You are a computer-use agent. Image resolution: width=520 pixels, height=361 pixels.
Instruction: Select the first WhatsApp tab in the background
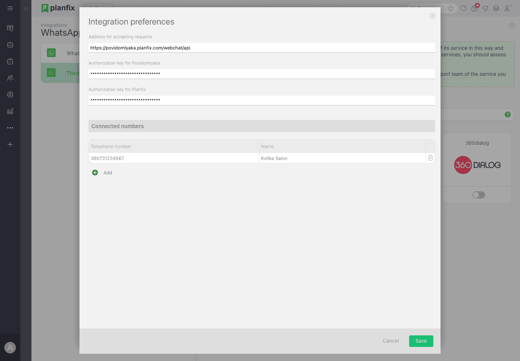tap(60, 53)
